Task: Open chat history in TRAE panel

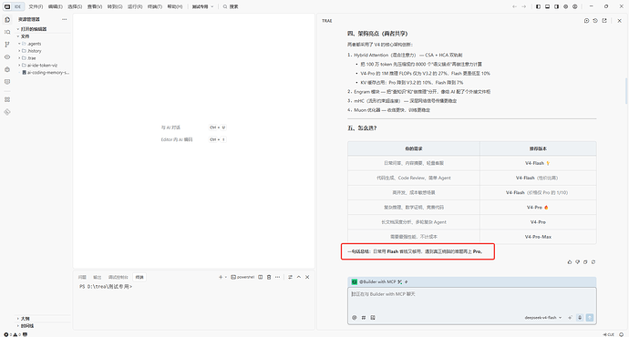Action: pyautogui.click(x=595, y=20)
